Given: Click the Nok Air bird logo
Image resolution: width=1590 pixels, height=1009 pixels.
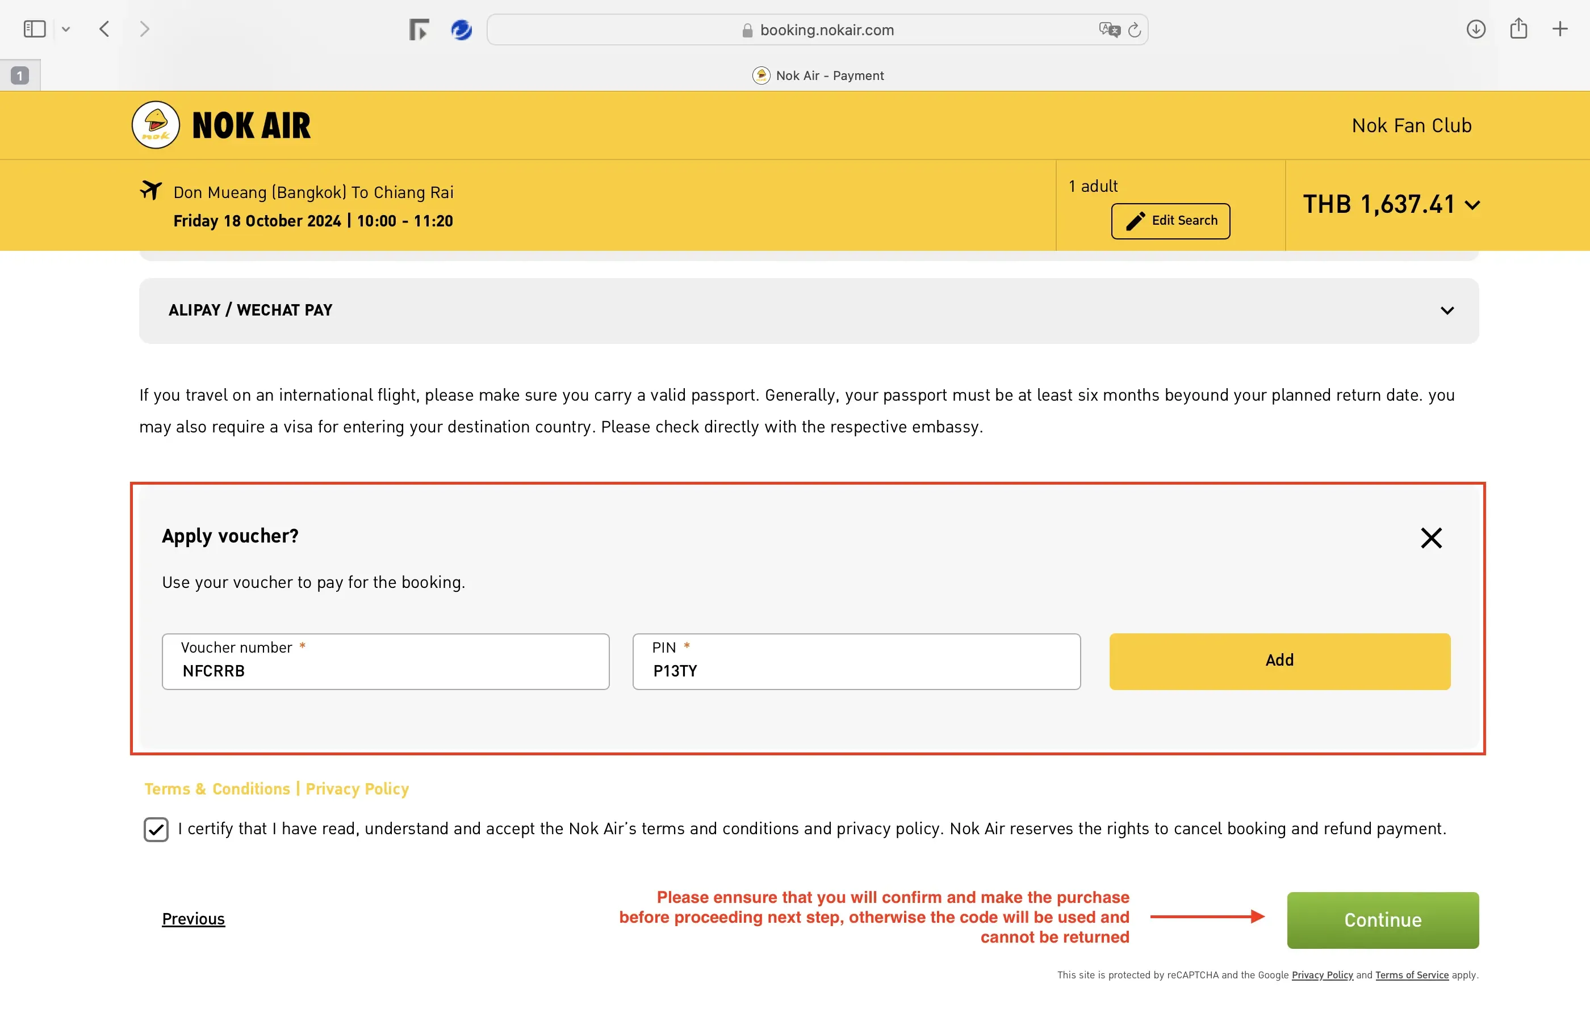Looking at the screenshot, I should [x=156, y=125].
